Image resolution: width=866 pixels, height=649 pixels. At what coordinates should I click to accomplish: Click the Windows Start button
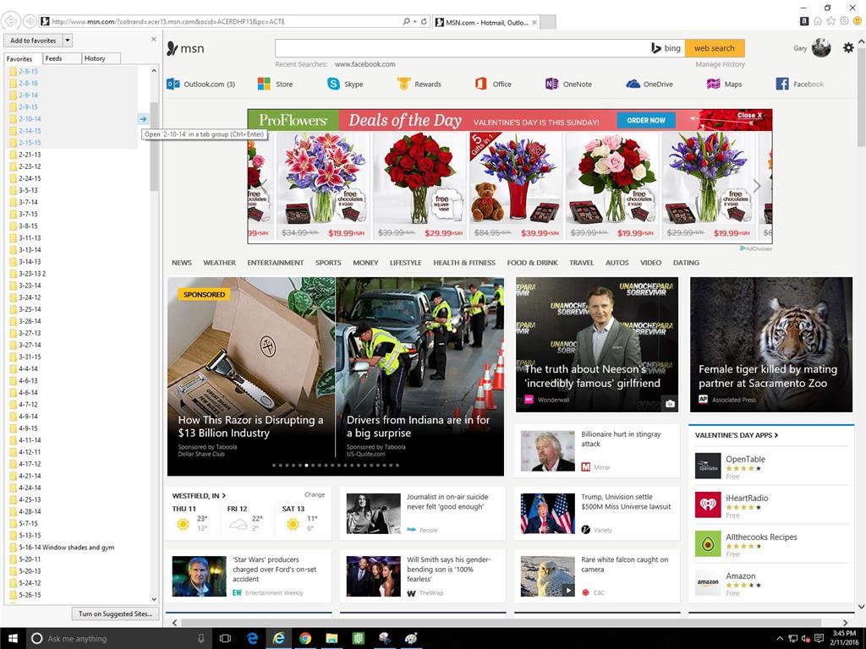[x=13, y=639]
